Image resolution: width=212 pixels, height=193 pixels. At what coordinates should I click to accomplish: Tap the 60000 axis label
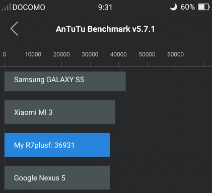point(176,54)
